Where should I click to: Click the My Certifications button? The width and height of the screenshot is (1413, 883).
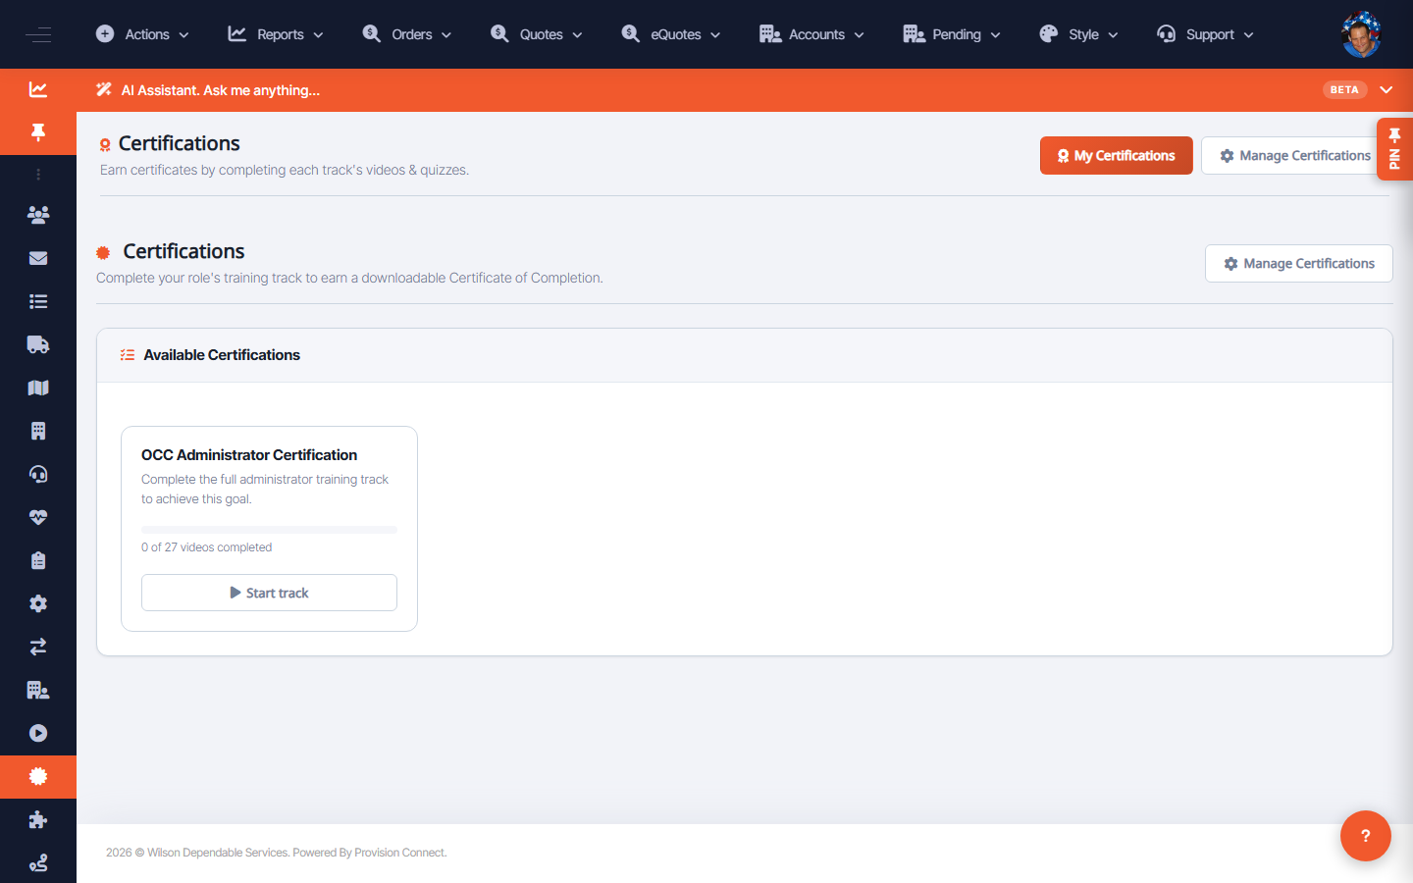click(x=1116, y=155)
